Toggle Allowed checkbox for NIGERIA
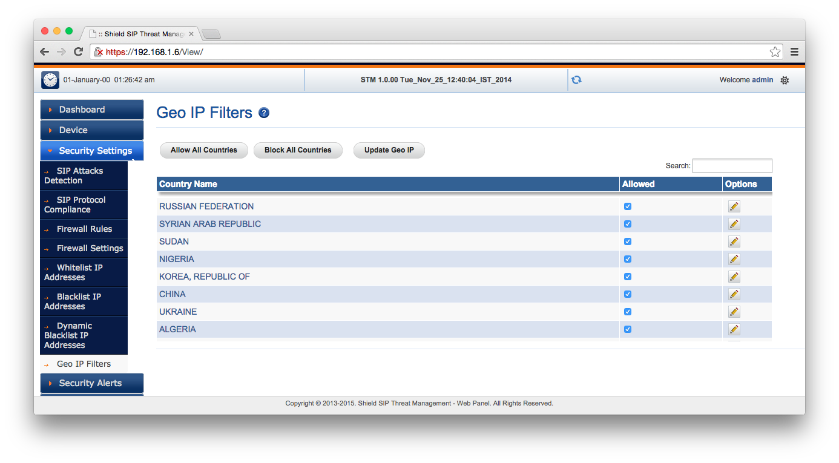This screenshot has height=463, width=839. click(628, 259)
